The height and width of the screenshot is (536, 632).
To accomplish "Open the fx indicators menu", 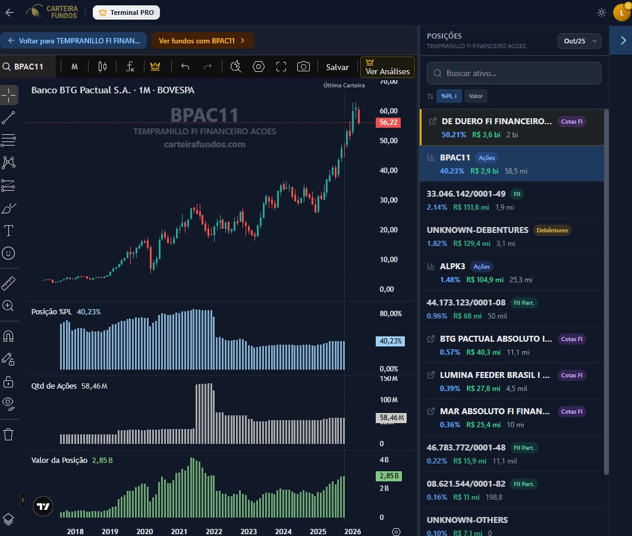I will click(x=130, y=67).
